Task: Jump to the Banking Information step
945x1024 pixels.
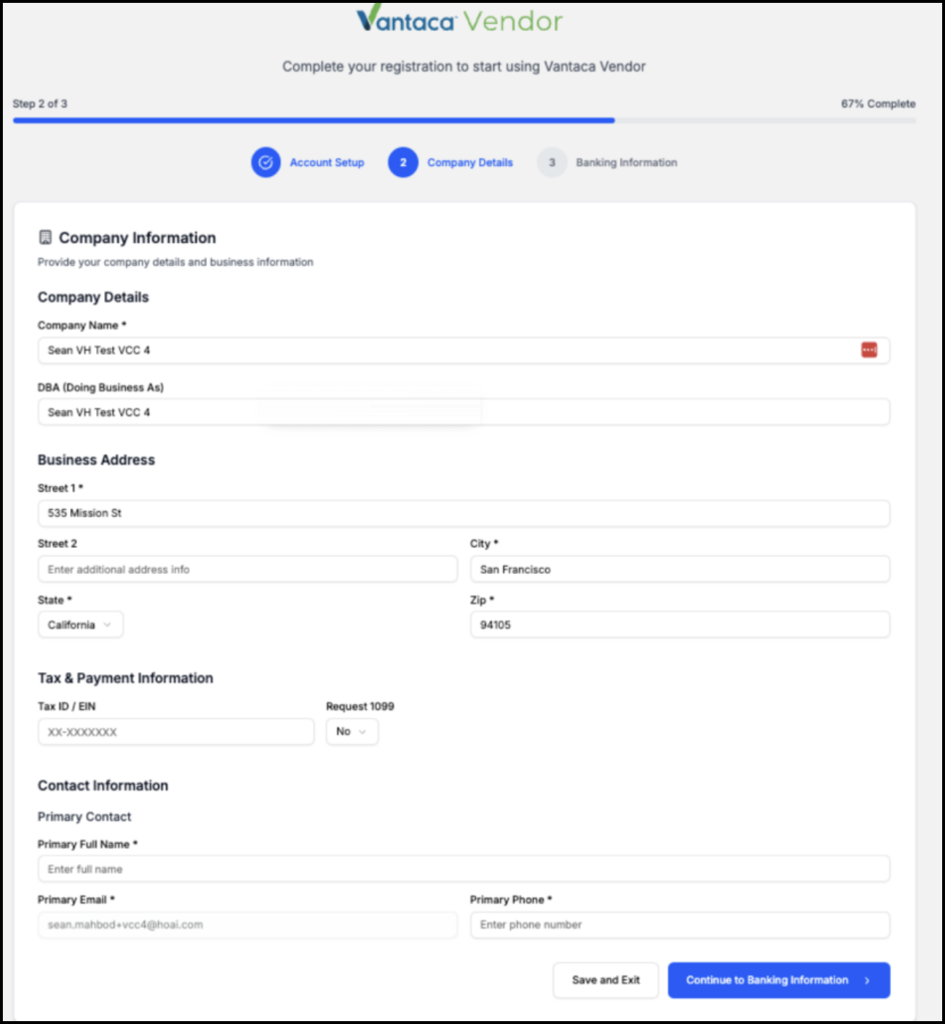Action: click(x=626, y=162)
